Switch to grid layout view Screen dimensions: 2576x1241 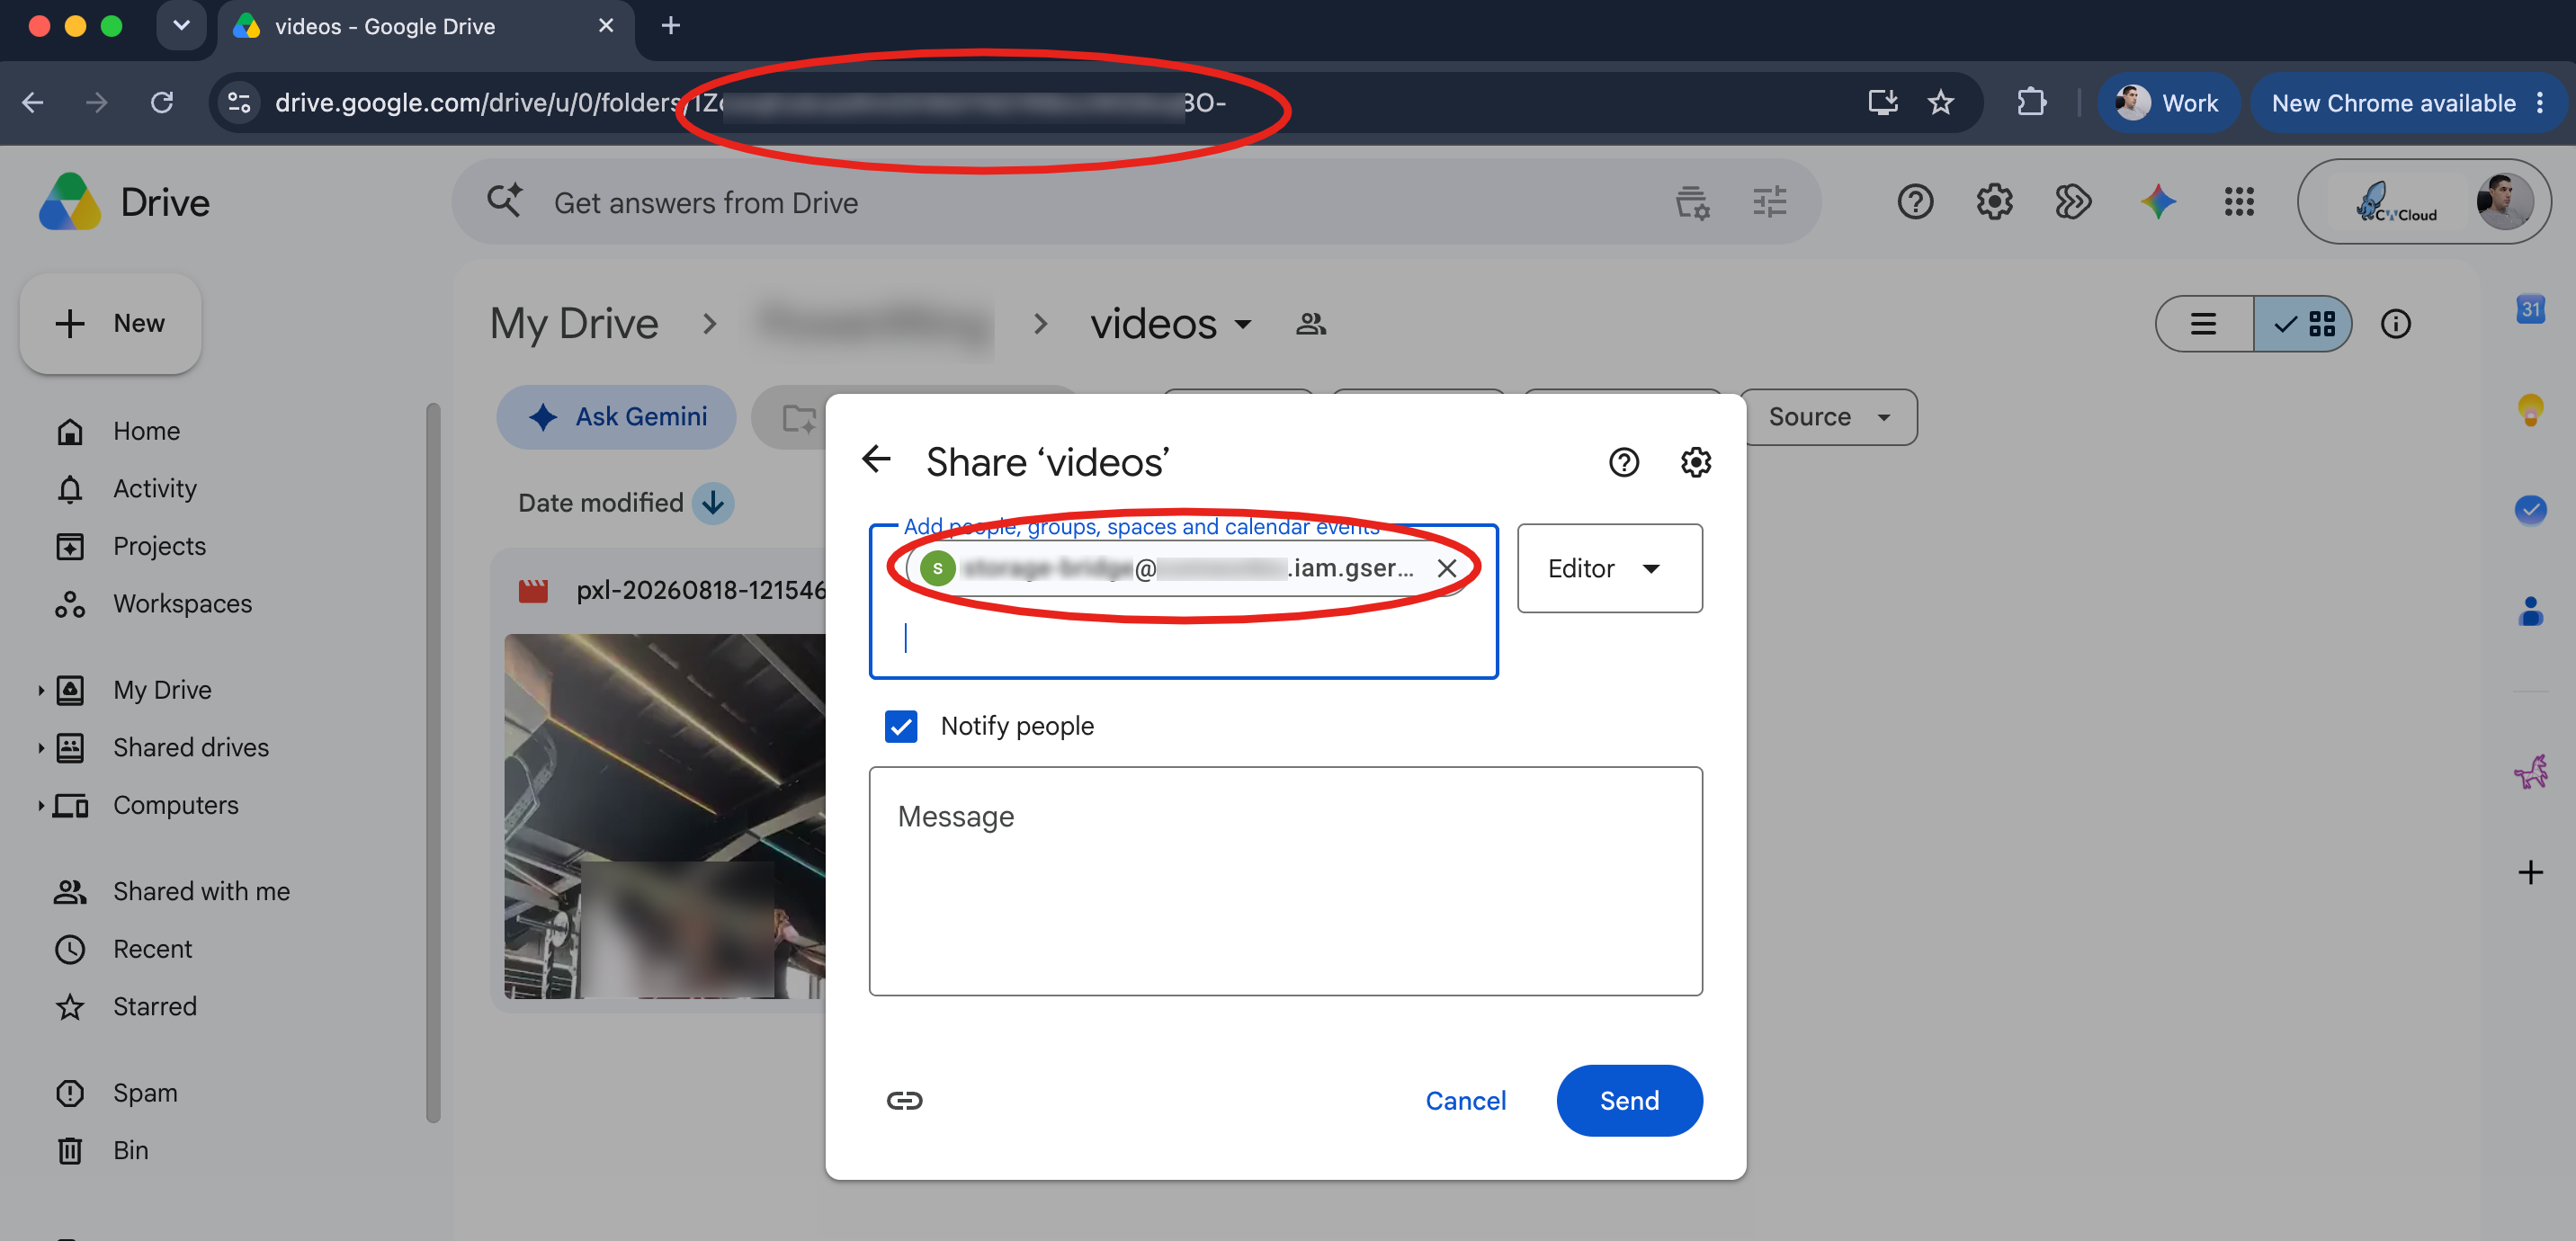point(2302,324)
